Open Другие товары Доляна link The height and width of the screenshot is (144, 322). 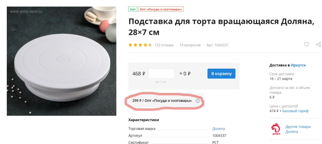pos(298,129)
